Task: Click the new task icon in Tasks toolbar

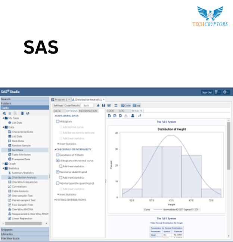Action: tap(4, 113)
